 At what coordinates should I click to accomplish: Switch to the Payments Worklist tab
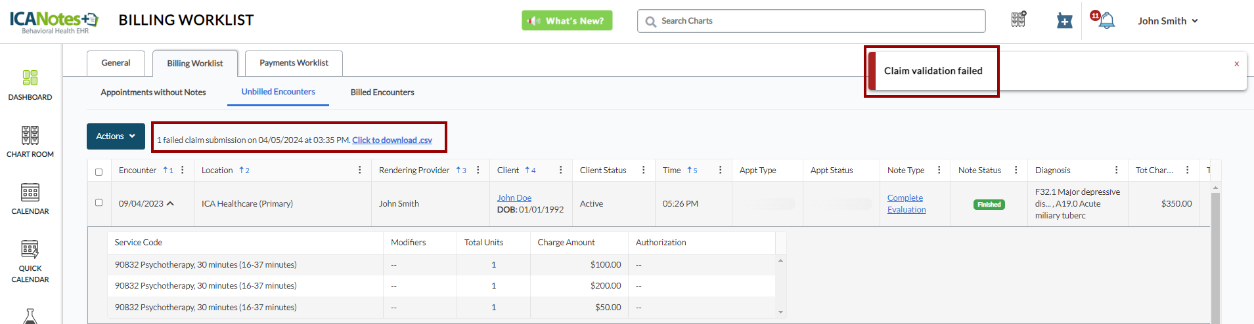point(294,63)
